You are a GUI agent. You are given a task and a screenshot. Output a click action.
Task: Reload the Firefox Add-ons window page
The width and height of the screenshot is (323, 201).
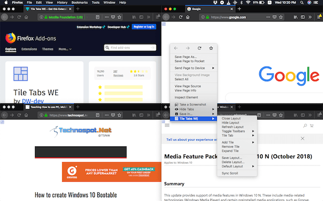(19, 17)
